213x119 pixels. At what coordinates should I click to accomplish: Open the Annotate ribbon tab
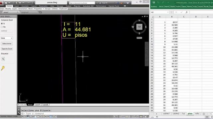(25, 6)
